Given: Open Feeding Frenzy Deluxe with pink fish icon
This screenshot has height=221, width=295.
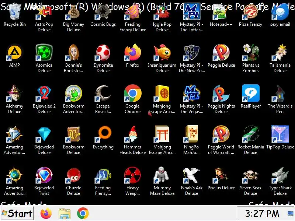Looking at the screenshot, I should pos(133,12).
